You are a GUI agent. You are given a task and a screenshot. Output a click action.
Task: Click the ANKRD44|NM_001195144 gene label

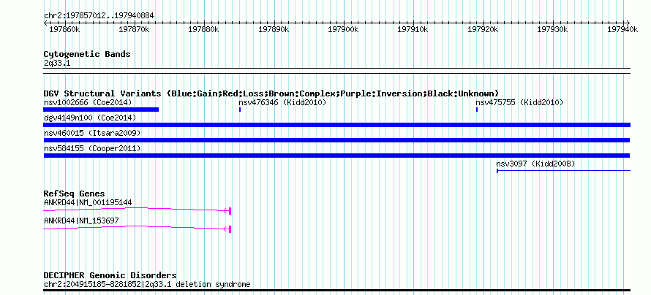pos(88,202)
